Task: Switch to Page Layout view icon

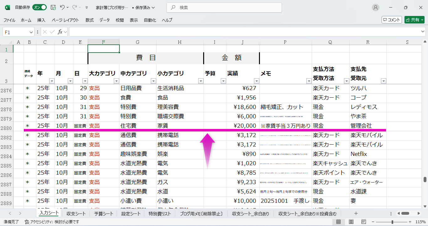Action: 351,222
